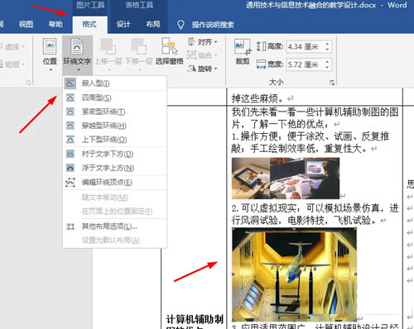Click the 编辑环绕顶点 icon
Viewport: 414px width, 329px height.
click(70, 182)
